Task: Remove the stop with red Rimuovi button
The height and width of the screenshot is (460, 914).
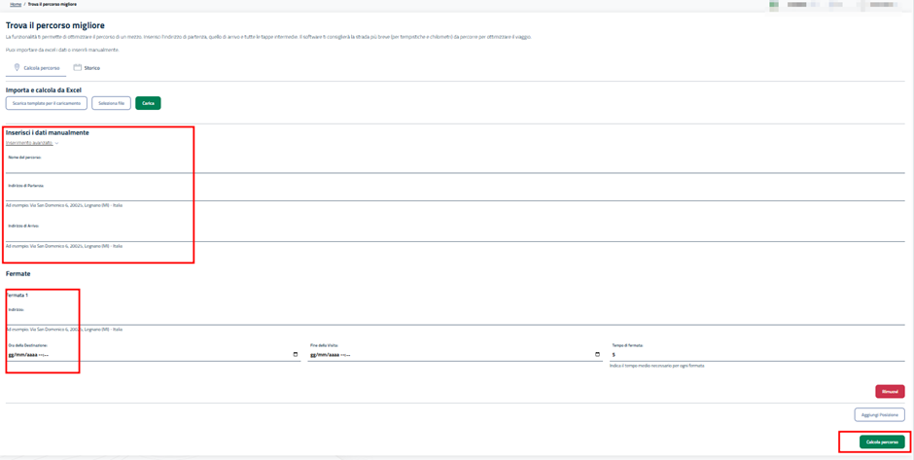Action: click(x=889, y=392)
